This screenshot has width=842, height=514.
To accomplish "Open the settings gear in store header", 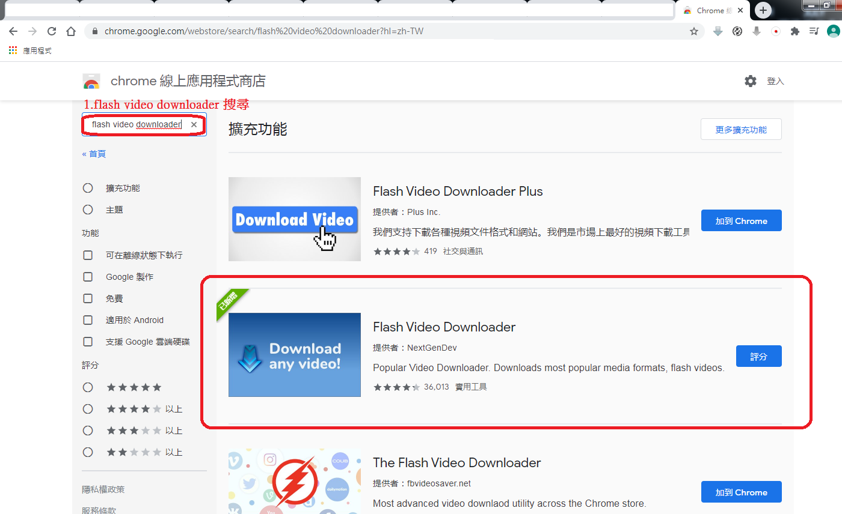I will (x=750, y=81).
